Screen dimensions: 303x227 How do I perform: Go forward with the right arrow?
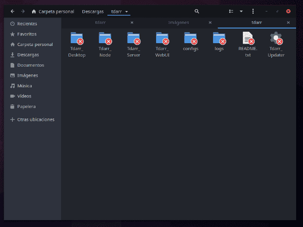tap(23, 11)
